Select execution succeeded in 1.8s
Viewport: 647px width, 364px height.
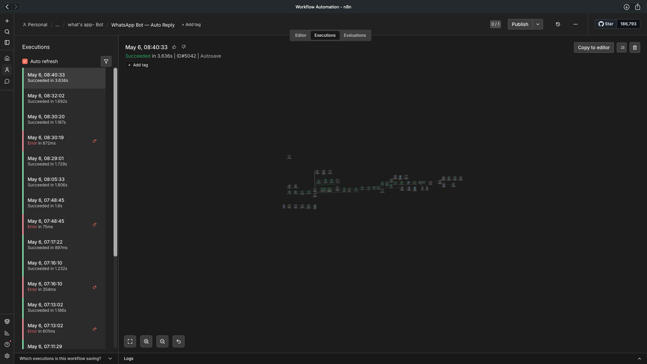click(x=64, y=203)
